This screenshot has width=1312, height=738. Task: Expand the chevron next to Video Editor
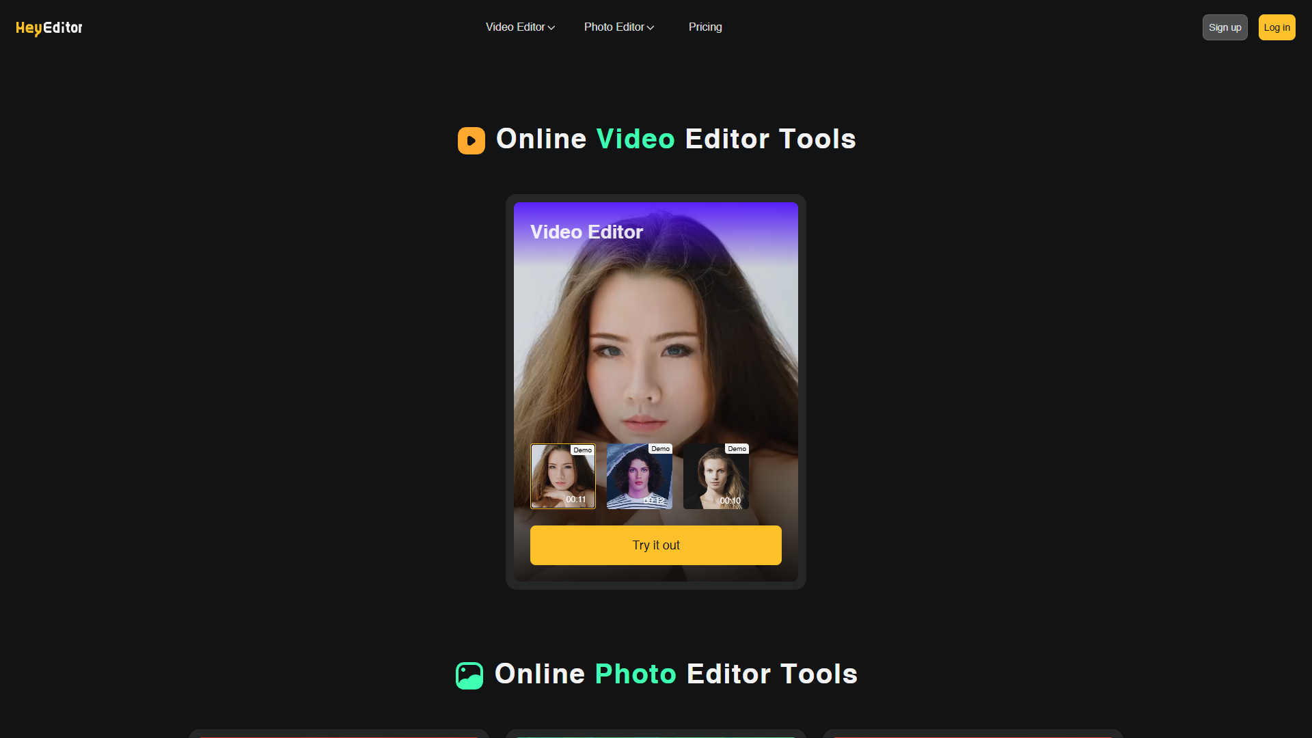click(551, 27)
